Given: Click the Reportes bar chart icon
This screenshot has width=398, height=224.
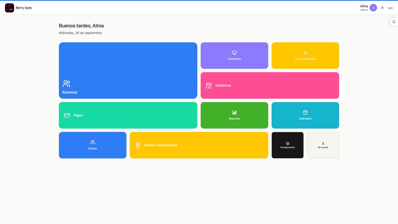Looking at the screenshot, I should tap(234, 112).
